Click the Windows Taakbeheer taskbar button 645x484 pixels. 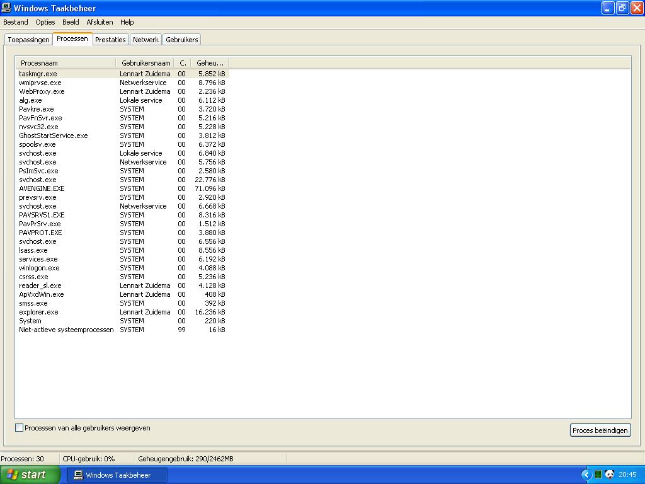tap(117, 475)
